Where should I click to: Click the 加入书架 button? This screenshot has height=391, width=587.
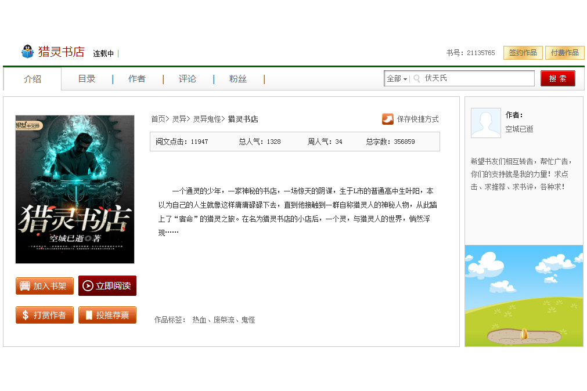pyautogui.click(x=45, y=286)
